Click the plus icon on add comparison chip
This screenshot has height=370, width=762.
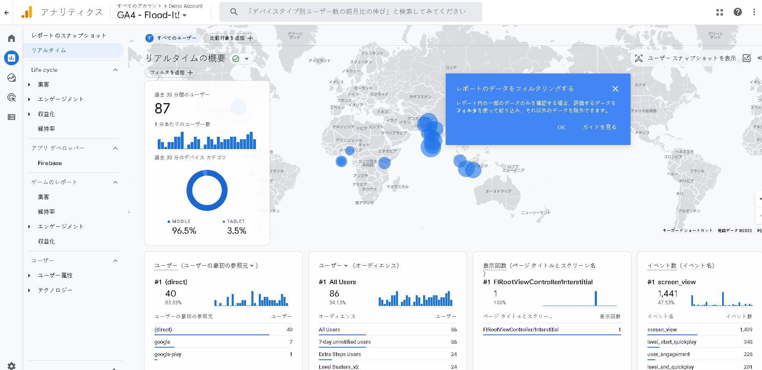(250, 38)
